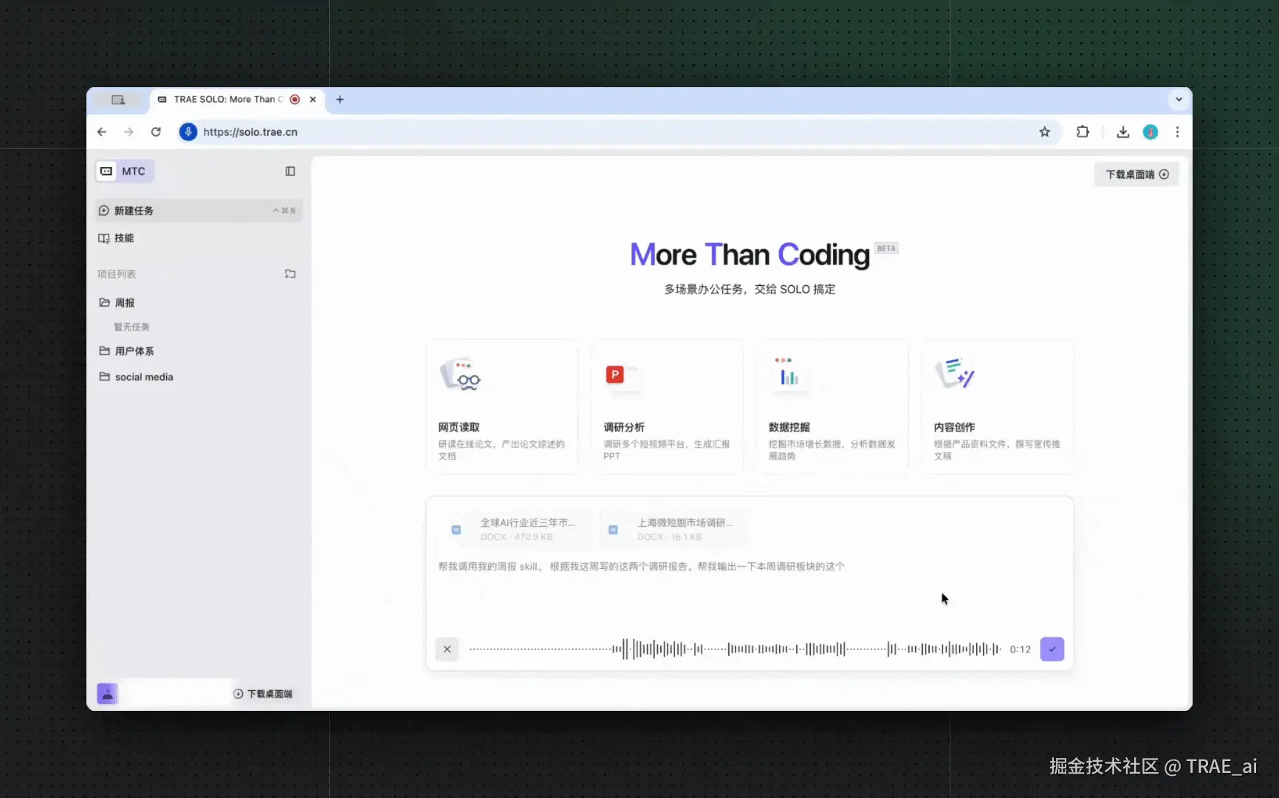
Task: Click the microphone indicator in address bar
Action: point(188,132)
